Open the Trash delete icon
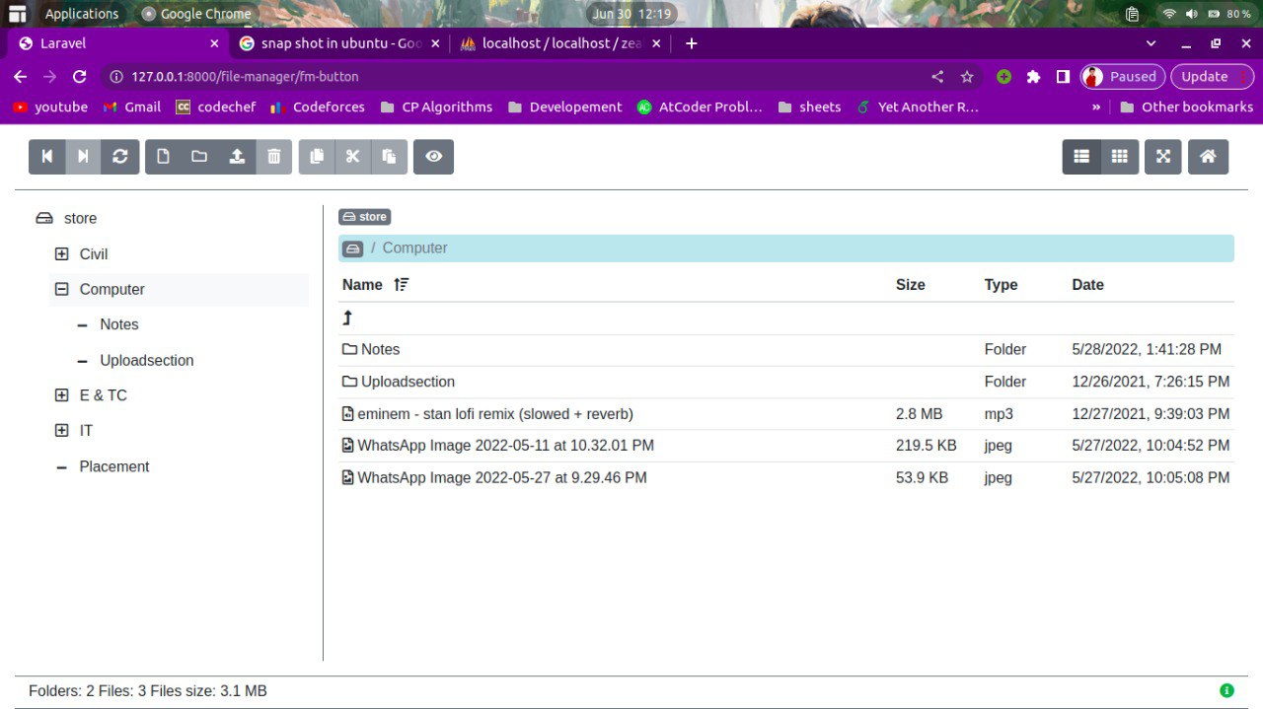The height and width of the screenshot is (709, 1263). pos(274,156)
